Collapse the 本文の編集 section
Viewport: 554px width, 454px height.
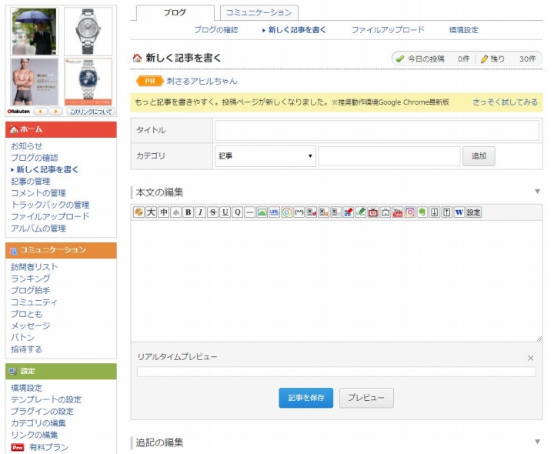coord(537,192)
